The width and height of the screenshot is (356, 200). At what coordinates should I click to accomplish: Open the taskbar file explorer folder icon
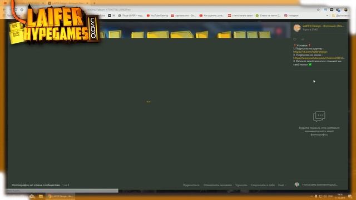pos(41,196)
